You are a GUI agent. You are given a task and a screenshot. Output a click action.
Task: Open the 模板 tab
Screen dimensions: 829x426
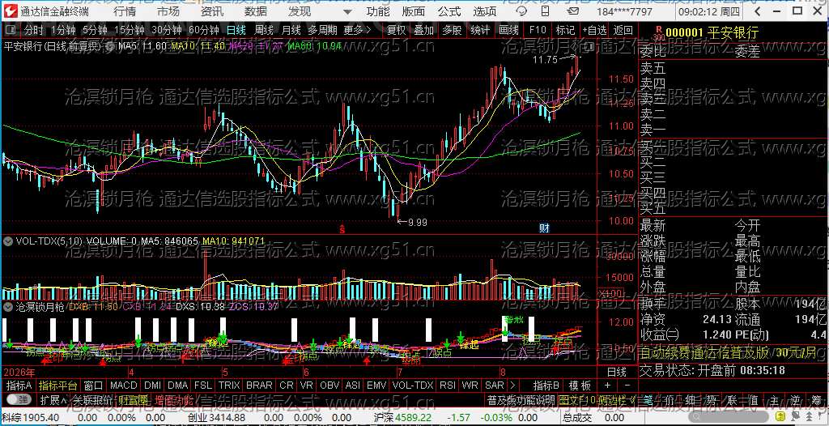(x=580, y=386)
